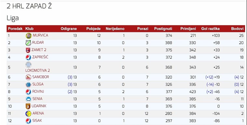Click Murvica's +103 goal difference
The height and width of the screenshot is (125, 247).
coord(216,36)
